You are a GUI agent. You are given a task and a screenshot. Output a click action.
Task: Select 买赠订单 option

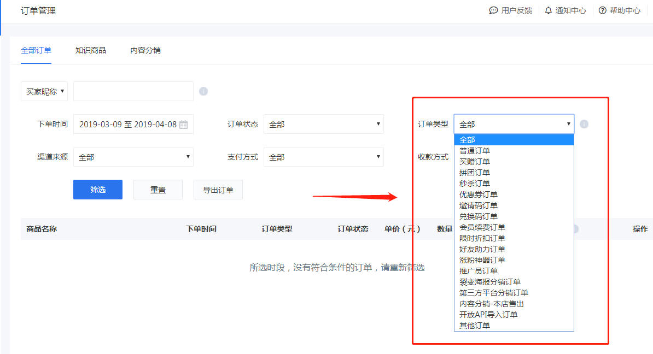[x=514, y=161]
